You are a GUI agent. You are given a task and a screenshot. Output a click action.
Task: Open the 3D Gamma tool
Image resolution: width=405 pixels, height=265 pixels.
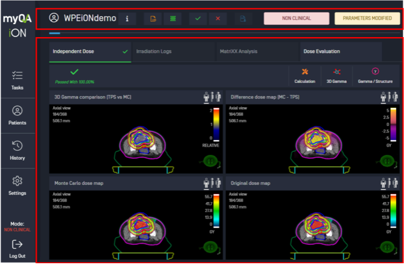[337, 75]
